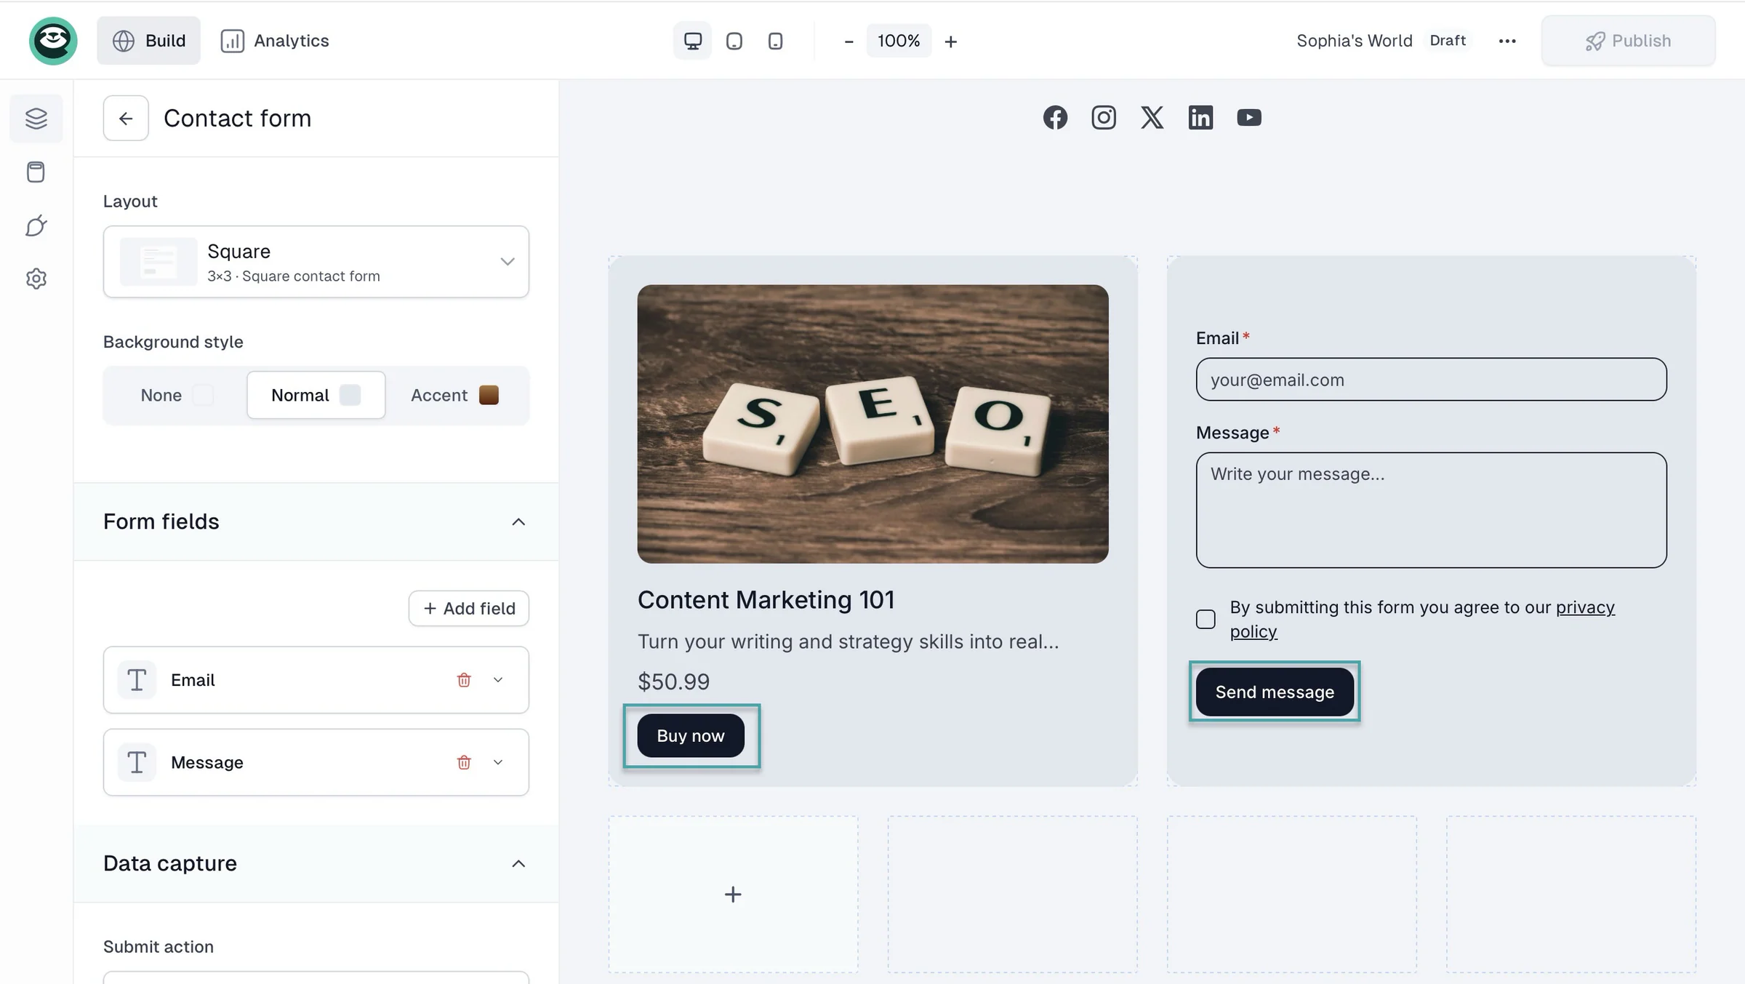The image size is (1745, 984).
Task: Zoom in with the plus button
Action: pos(951,41)
